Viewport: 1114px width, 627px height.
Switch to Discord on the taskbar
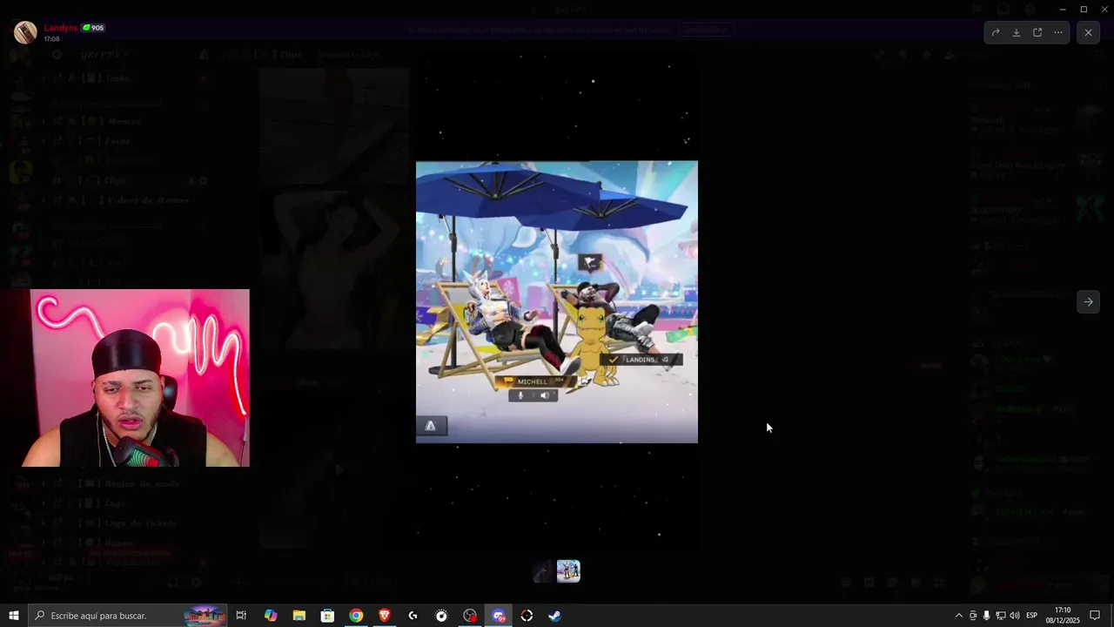tap(499, 616)
